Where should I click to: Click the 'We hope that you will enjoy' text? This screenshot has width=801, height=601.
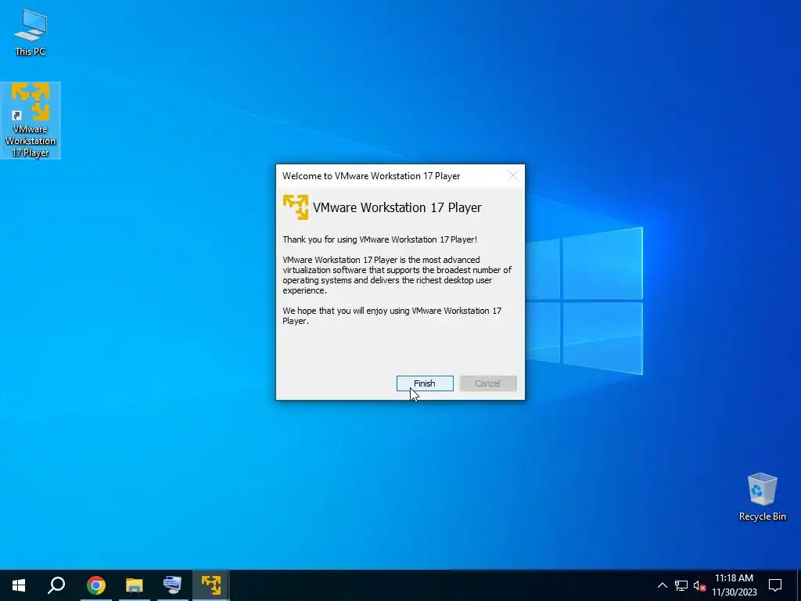click(x=392, y=316)
